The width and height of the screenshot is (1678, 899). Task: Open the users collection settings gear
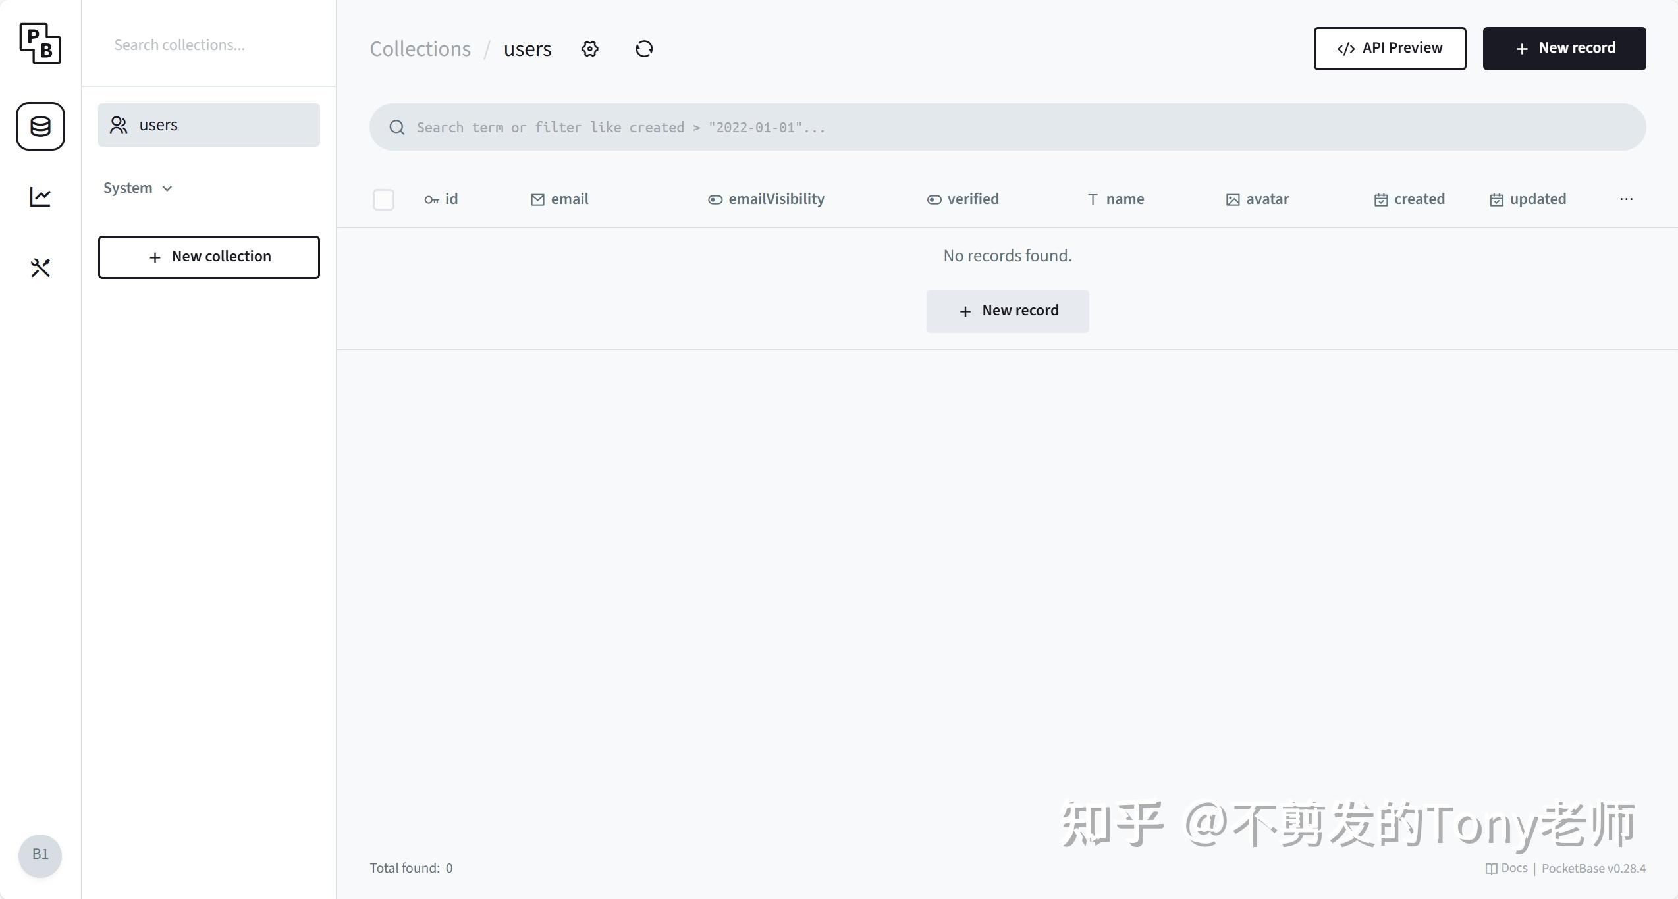point(589,49)
